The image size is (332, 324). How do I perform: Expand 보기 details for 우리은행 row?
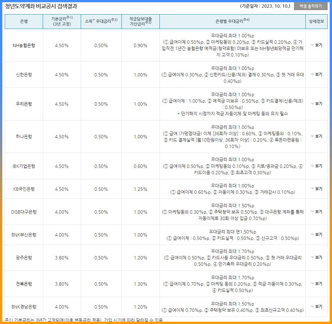click(x=317, y=104)
